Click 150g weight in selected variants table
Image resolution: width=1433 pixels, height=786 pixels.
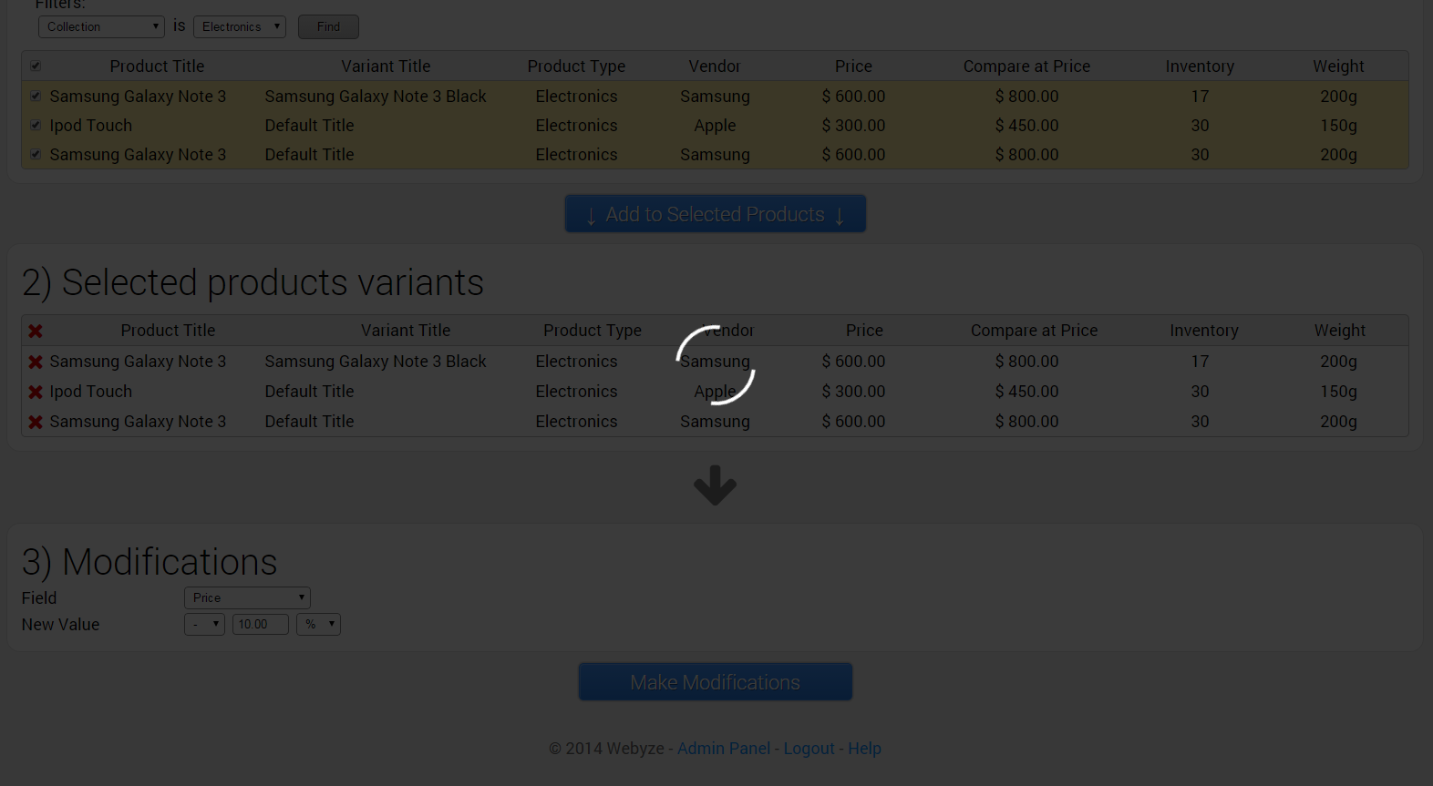[1338, 392]
